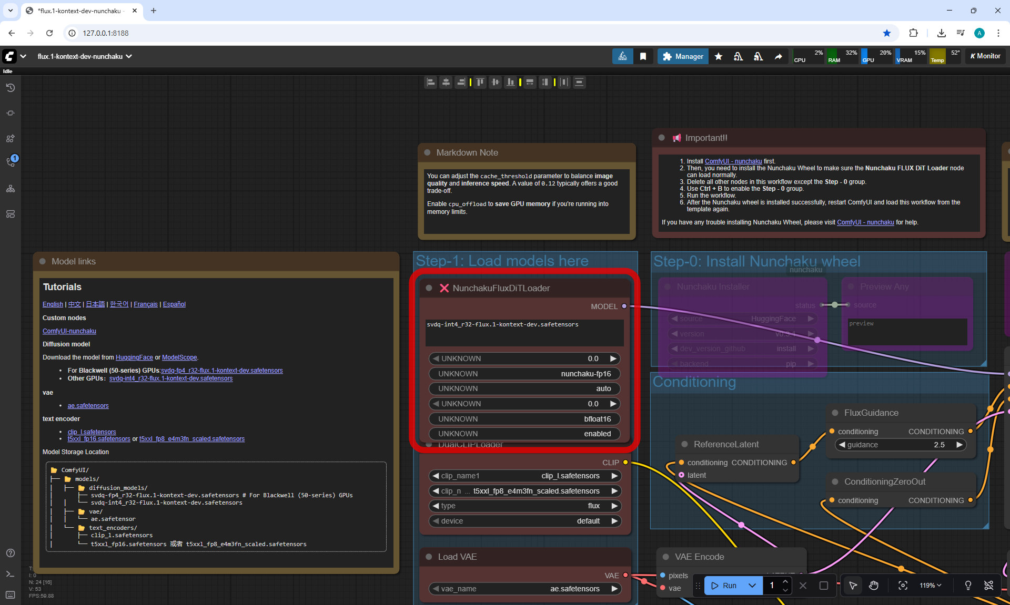Open the Run button dropdown arrow
Screen dimensions: 1010x605
pyautogui.click(x=752, y=586)
